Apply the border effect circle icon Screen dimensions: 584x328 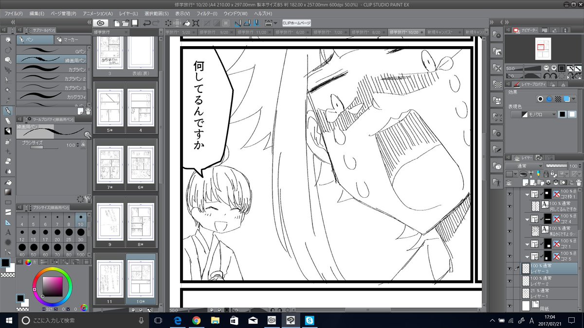click(540, 99)
